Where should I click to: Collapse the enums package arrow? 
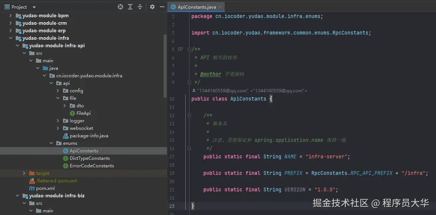tap(51, 143)
